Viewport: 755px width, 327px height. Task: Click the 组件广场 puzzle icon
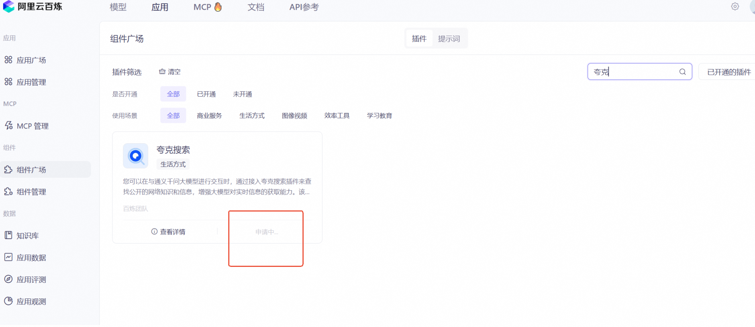click(x=8, y=169)
